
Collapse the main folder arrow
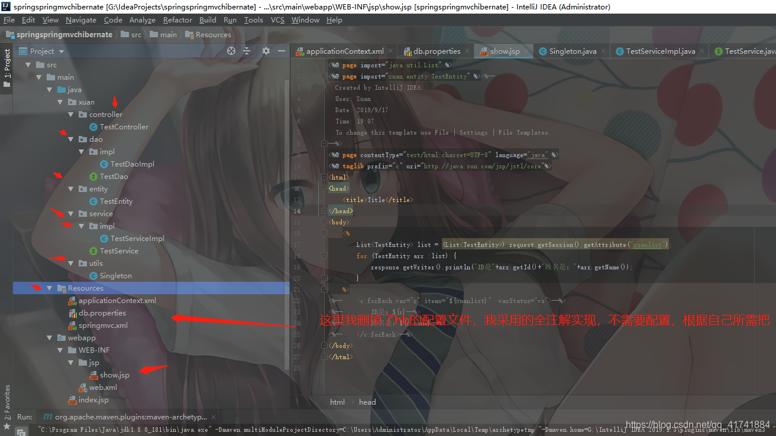pyautogui.click(x=39, y=77)
